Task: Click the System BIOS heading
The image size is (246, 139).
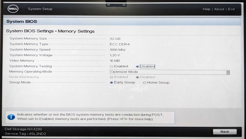Action: click(x=22, y=21)
